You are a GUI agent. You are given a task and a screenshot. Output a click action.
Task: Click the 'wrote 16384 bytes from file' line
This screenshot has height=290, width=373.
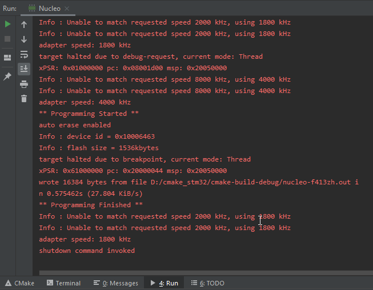199,182
